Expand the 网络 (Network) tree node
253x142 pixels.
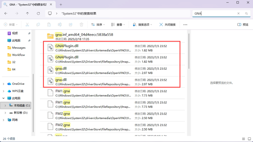pos(3,120)
